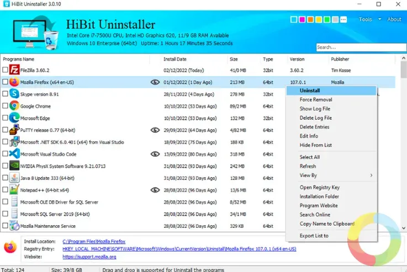This screenshot has height=272, width=407.
Task: Click the eye icon on PuTTY row
Action: pyautogui.click(x=155, y=130)
